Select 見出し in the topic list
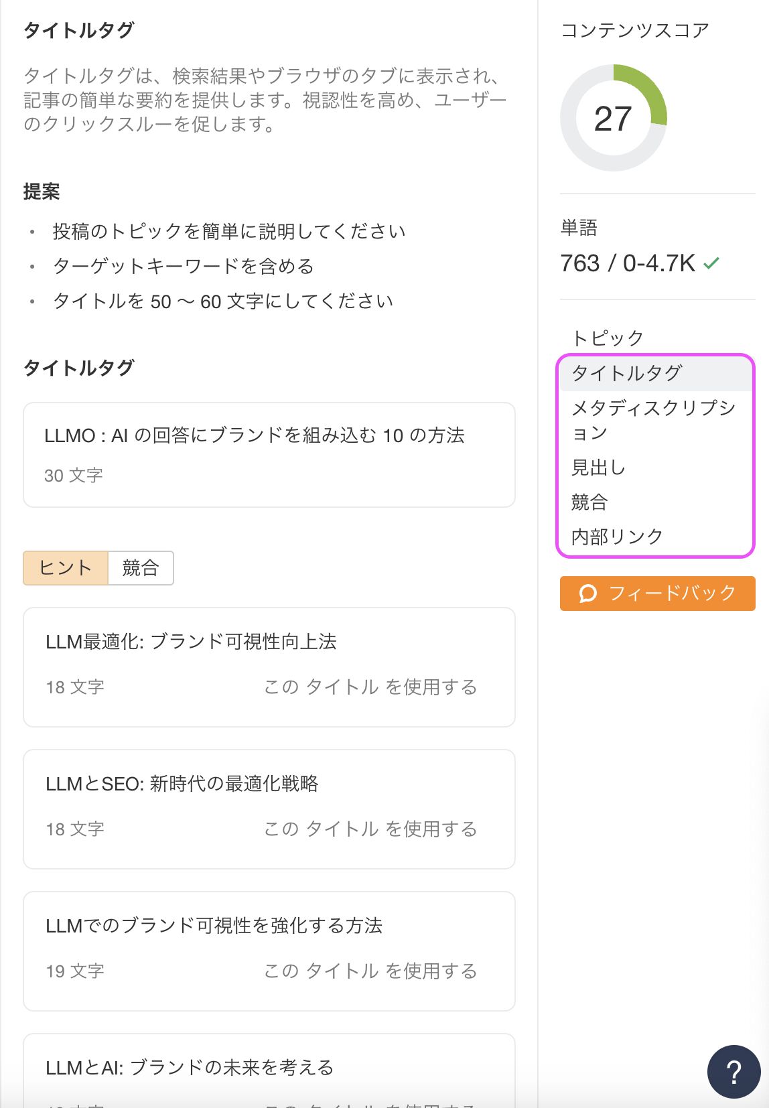 pos(598,468)
